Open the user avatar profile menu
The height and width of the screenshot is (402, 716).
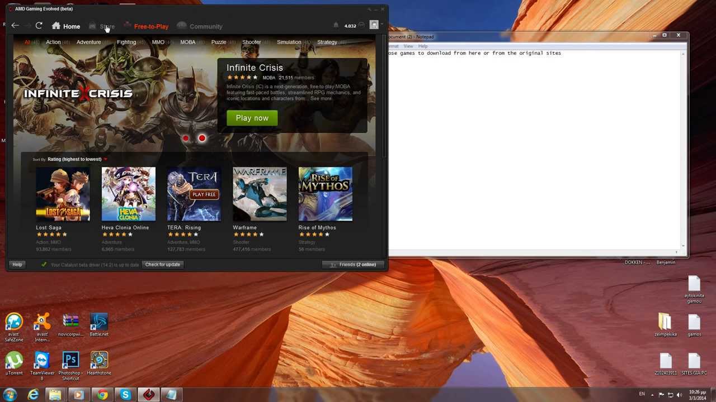click(x=374, y=25)
